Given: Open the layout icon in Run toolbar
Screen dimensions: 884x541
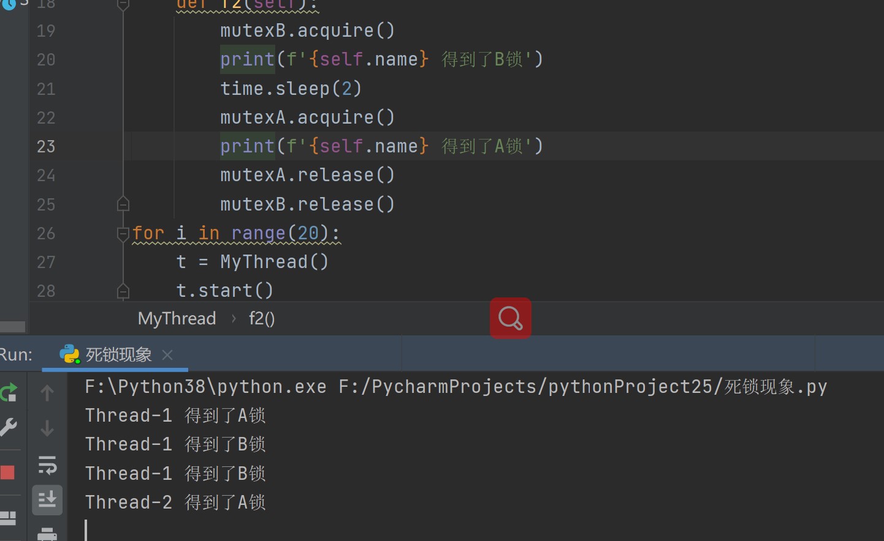Looking at the screenshot, I should click(7, 518).
